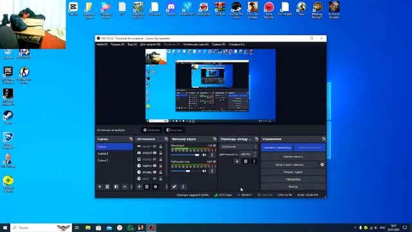Open the Docks menu in OBS

click(x=150, y=44)
